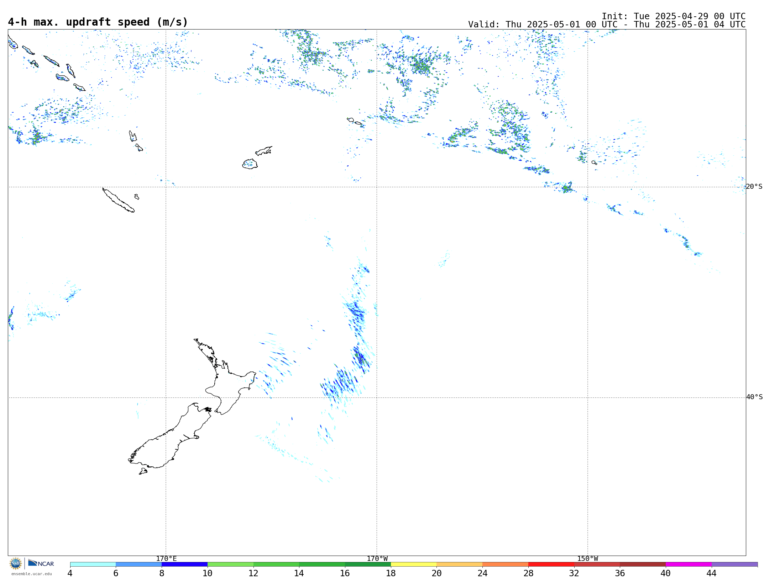The width and height of the screenshot is (769, 578).
Task: Click the colorbar tick label 4
Action: [x=70, y=573]
